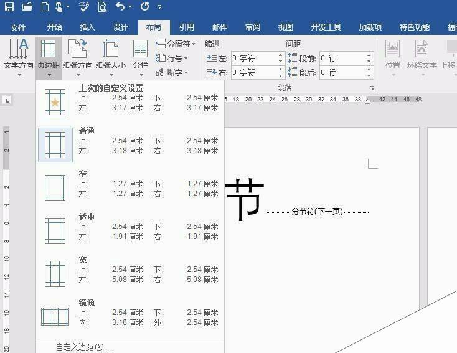Image resolution: width=457 pixels, height=353 pixels.
Task: Open the 文字方向 text direction tool
Action: point(18,57)
